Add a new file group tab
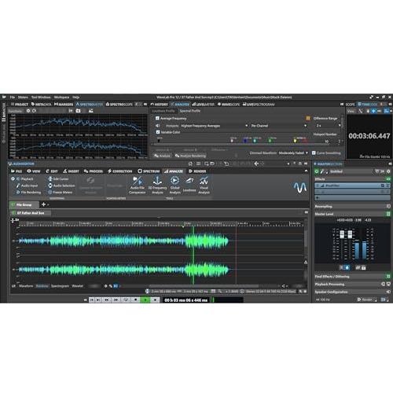This screenshot has width=393, height=393. click(44, 204)
